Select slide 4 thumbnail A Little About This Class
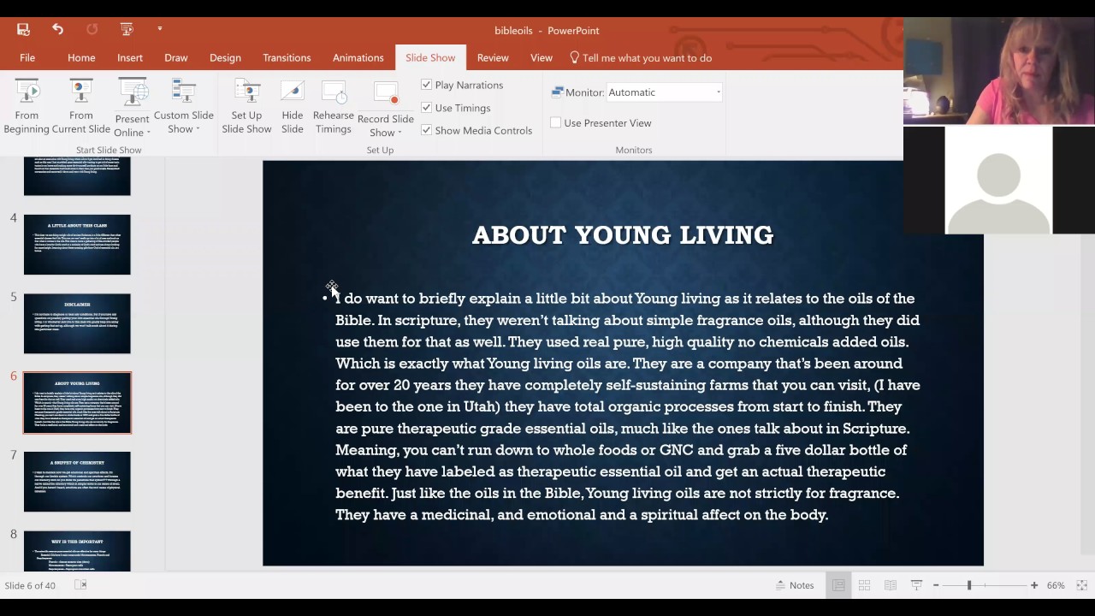 77,245
